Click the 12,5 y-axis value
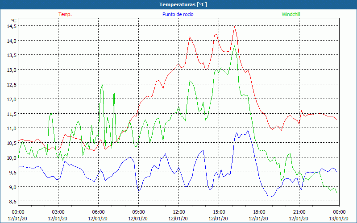The height and width of the screenshot is (223, 357). 12,85
